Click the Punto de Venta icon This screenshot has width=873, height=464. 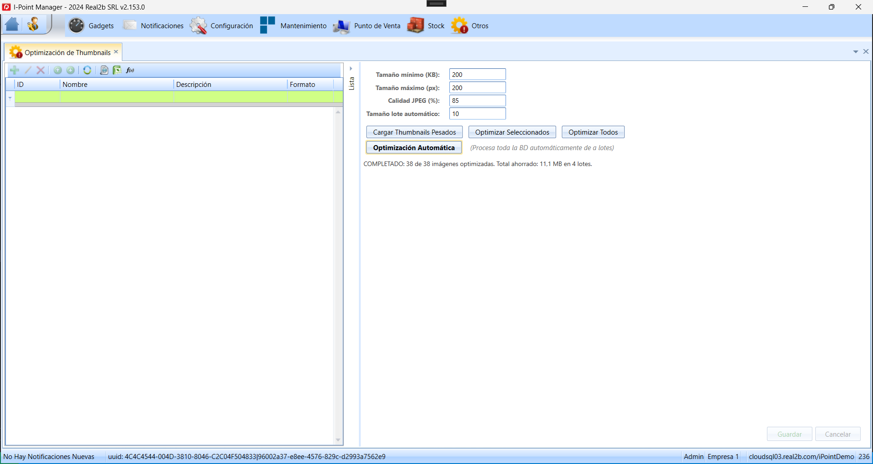pos(341,26)
